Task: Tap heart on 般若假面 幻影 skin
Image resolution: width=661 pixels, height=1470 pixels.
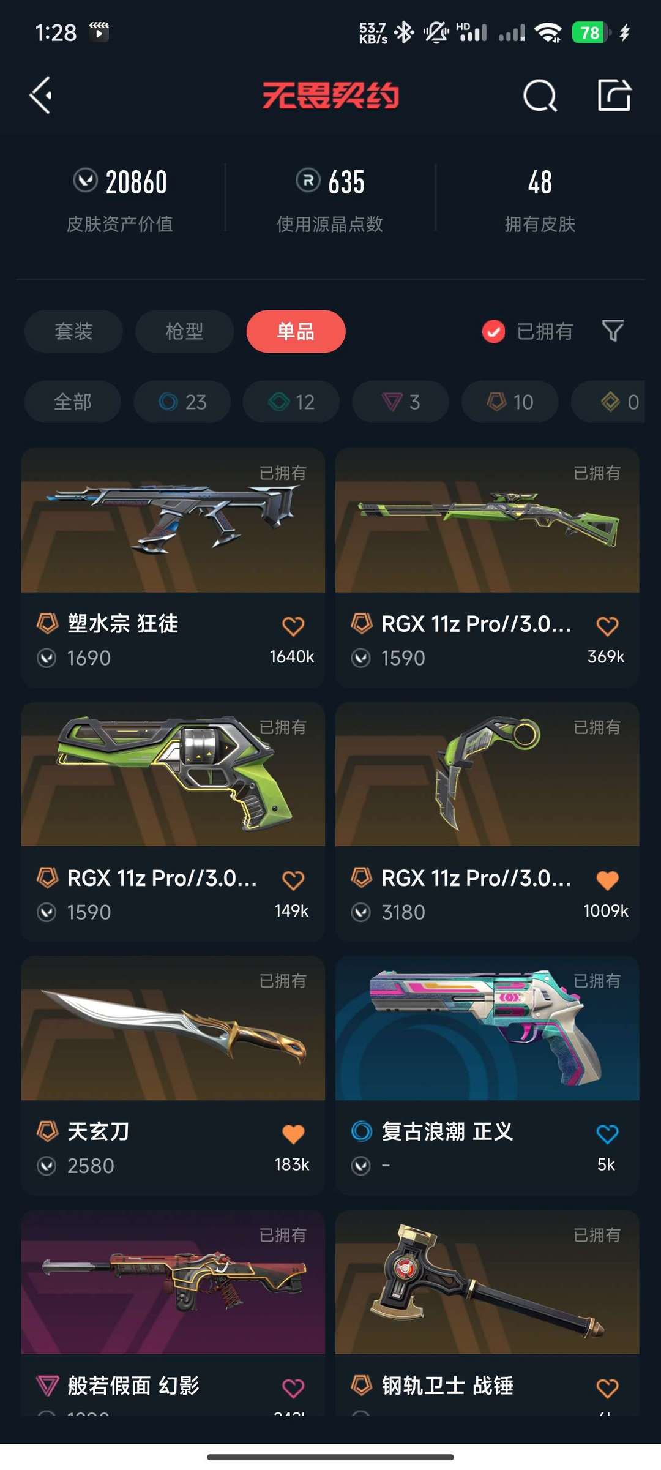Action: (293, 1387)
